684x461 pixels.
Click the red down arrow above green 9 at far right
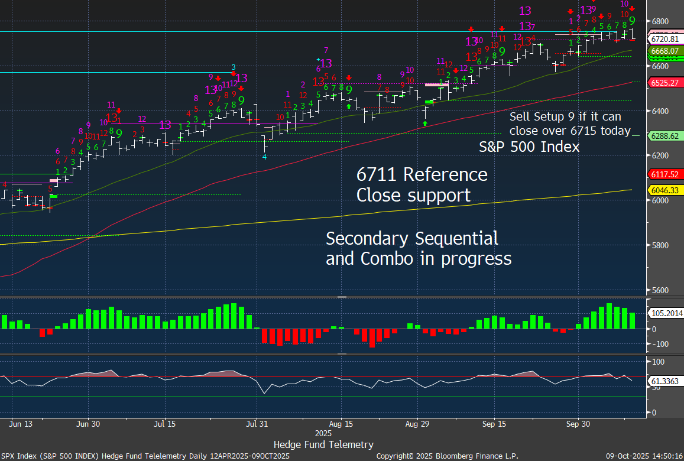[x=632, y=9]
